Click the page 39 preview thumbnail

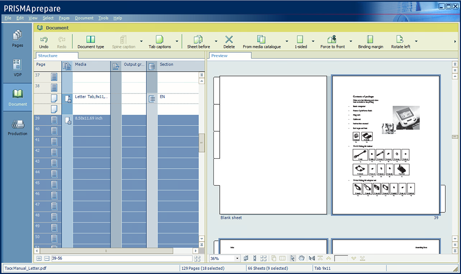pyautogui.click(x=386, y=145)
